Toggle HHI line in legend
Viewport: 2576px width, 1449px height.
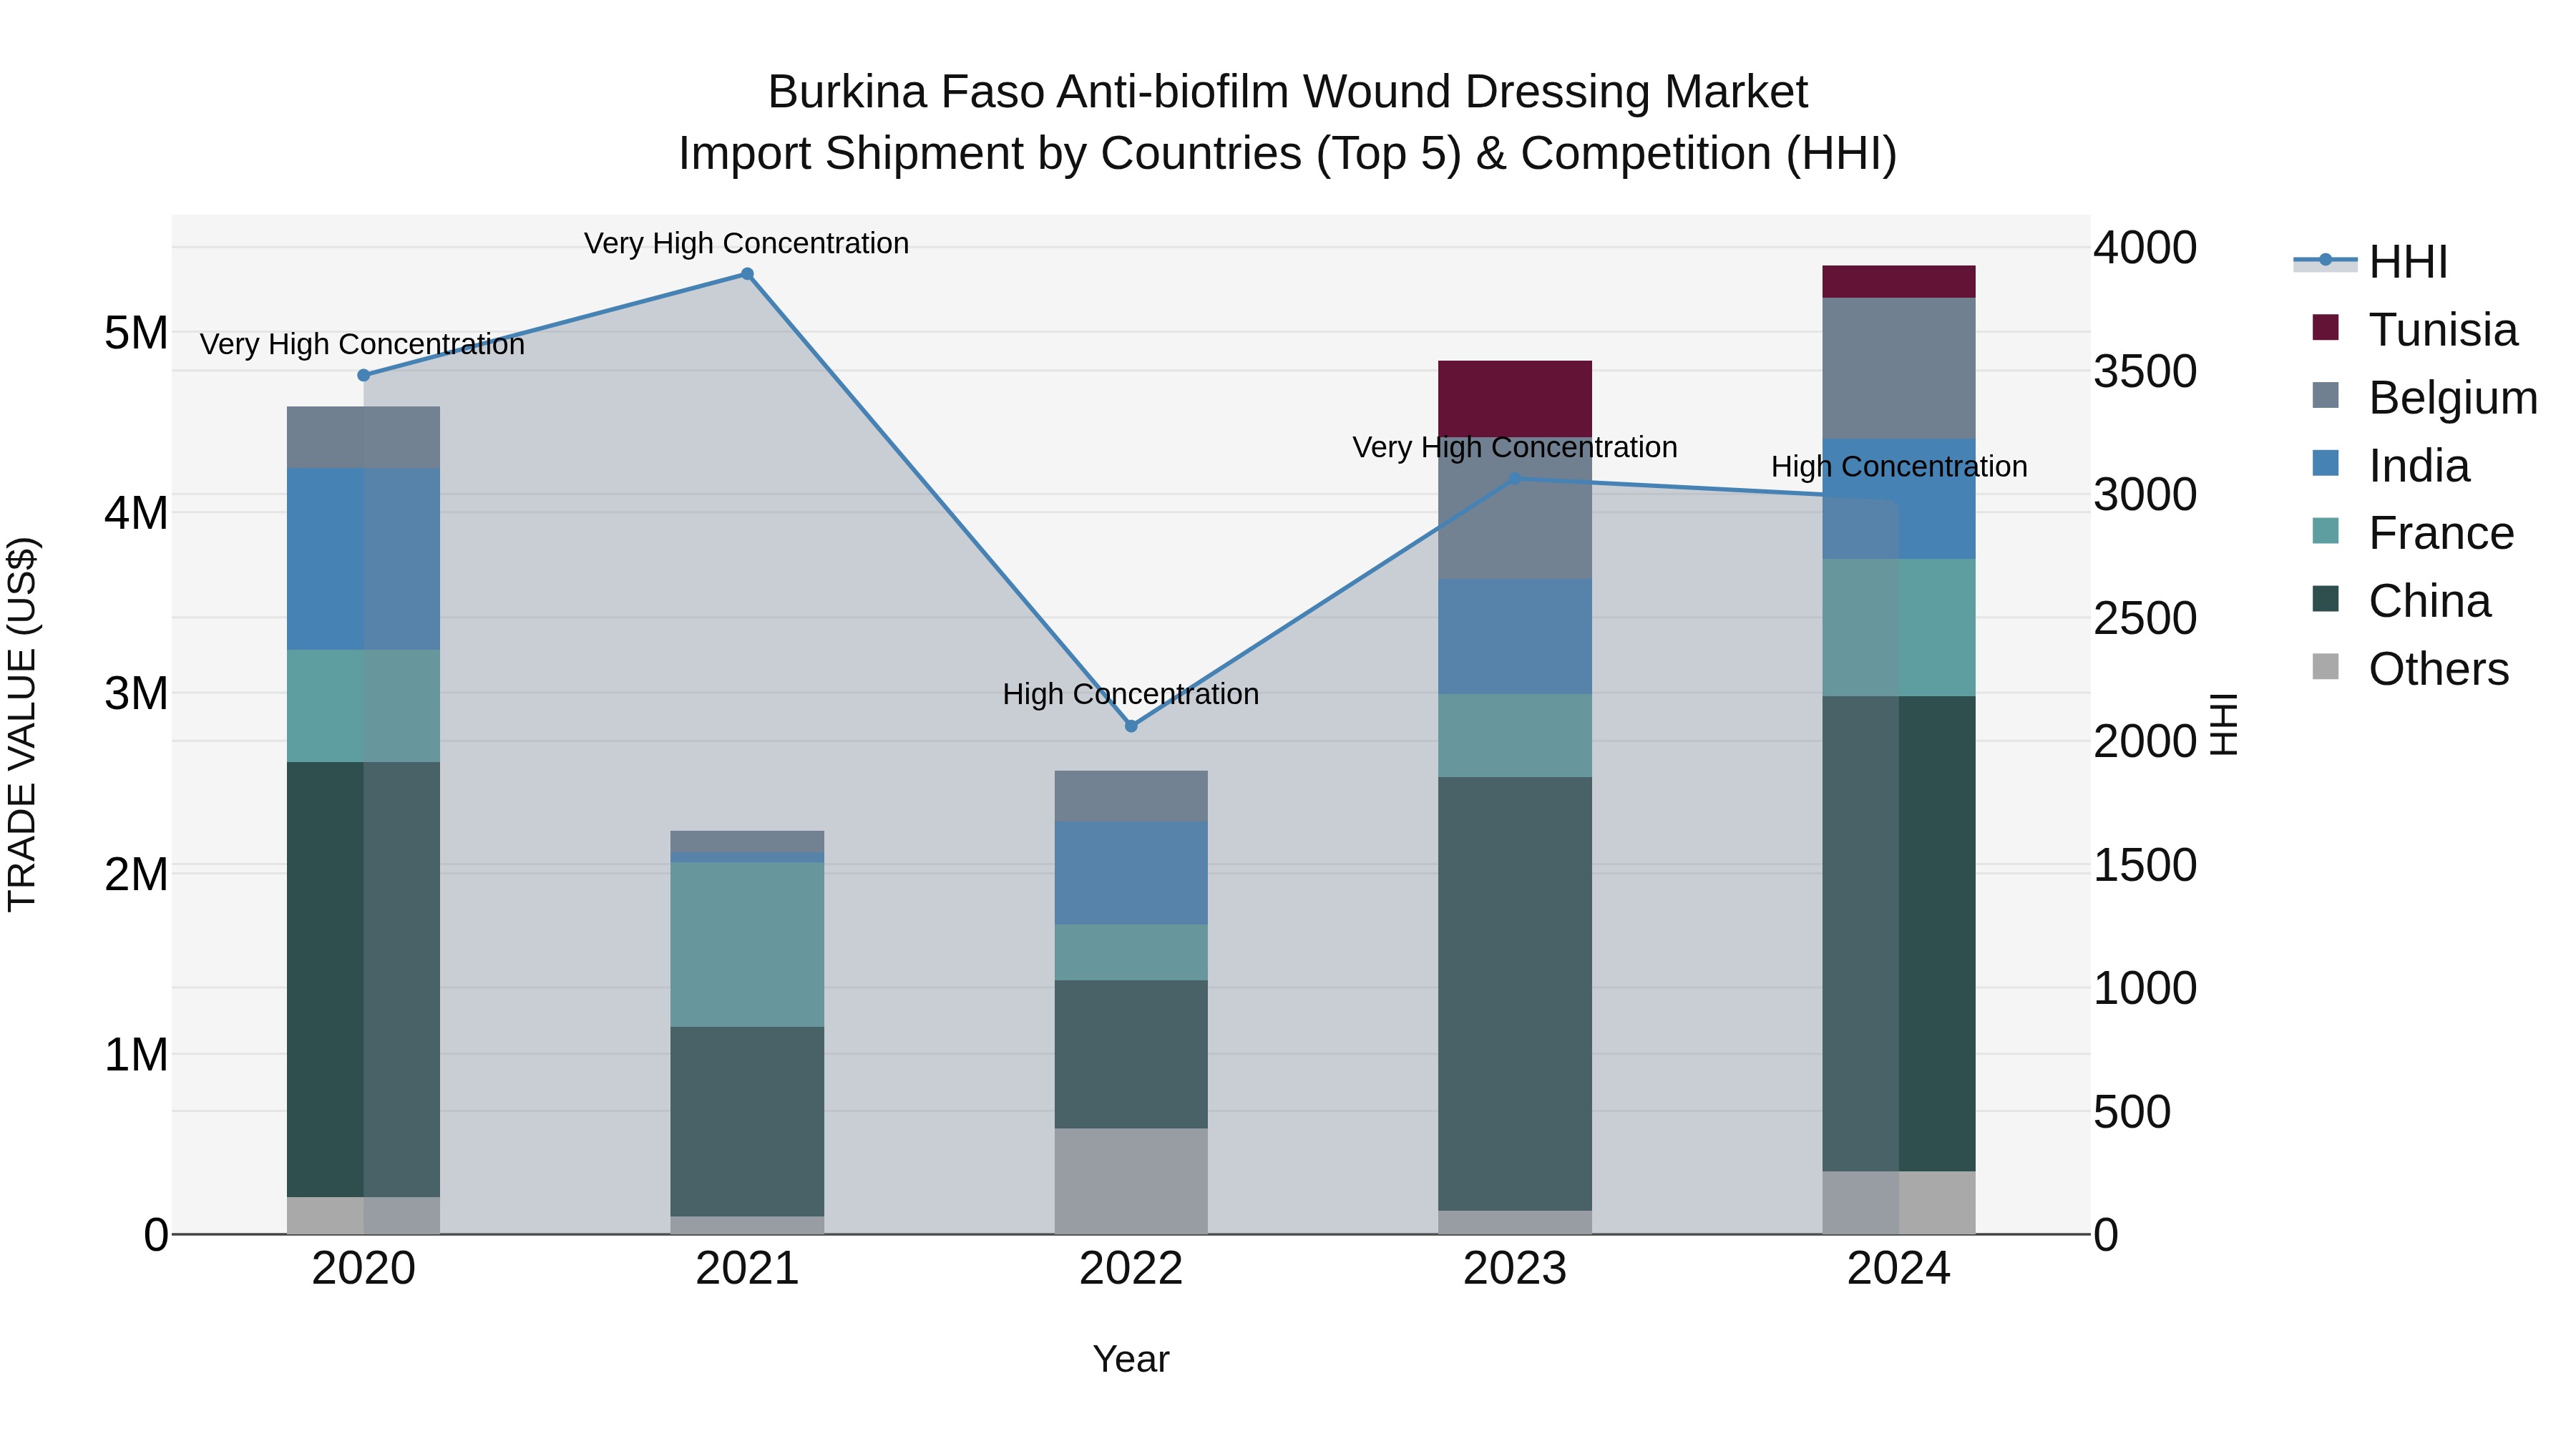point(2371,261)
